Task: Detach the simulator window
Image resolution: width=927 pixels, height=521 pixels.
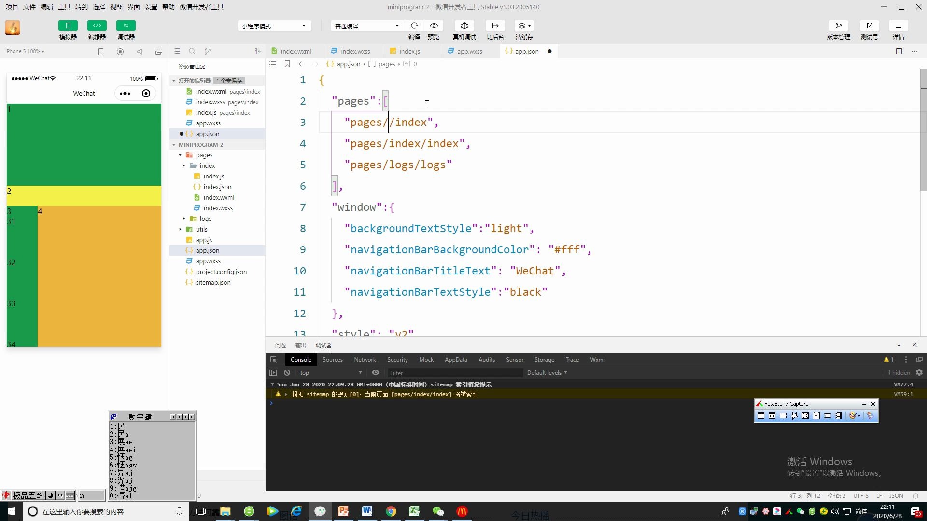Action: (x=159, y=51)
